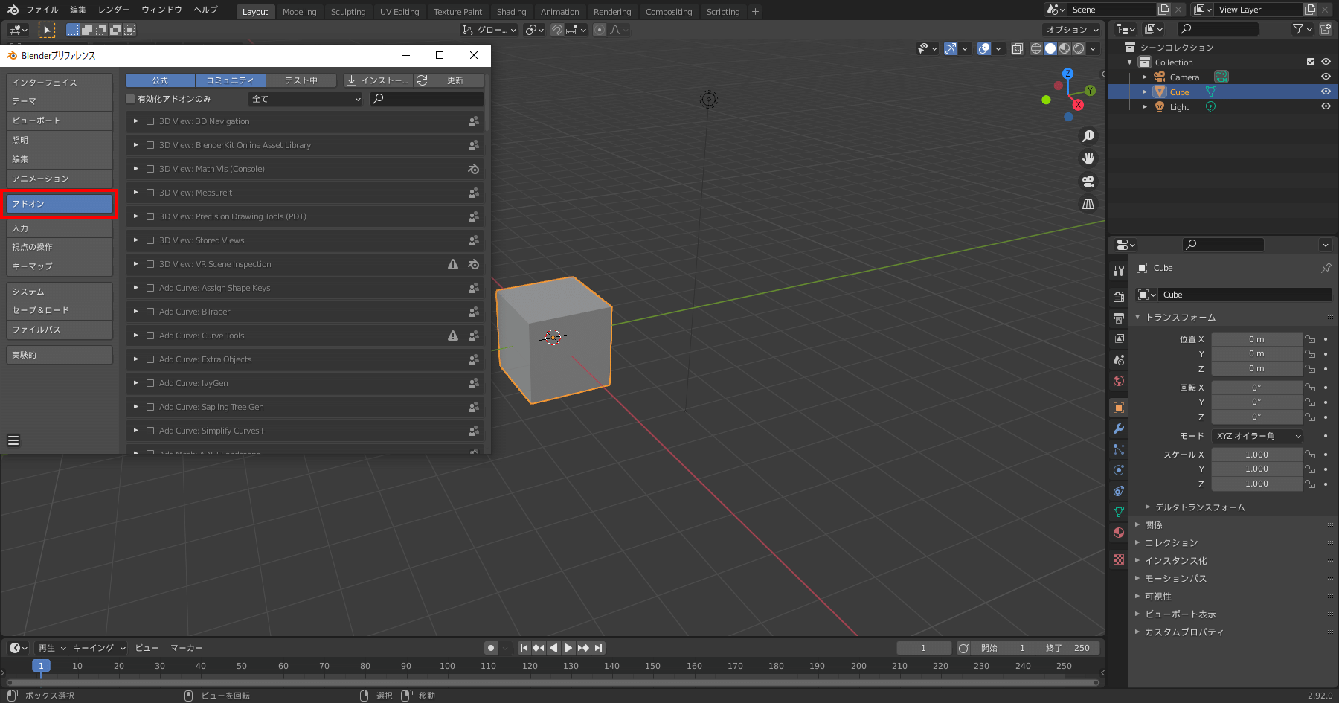Open the レンダー menu
The image size is (1339, 703).
coord(114,10)
